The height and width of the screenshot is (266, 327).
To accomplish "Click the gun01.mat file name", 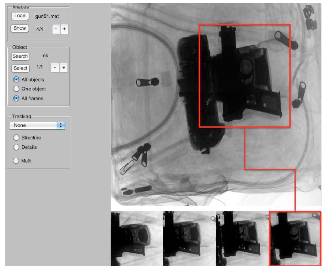I will pos(47,16).
